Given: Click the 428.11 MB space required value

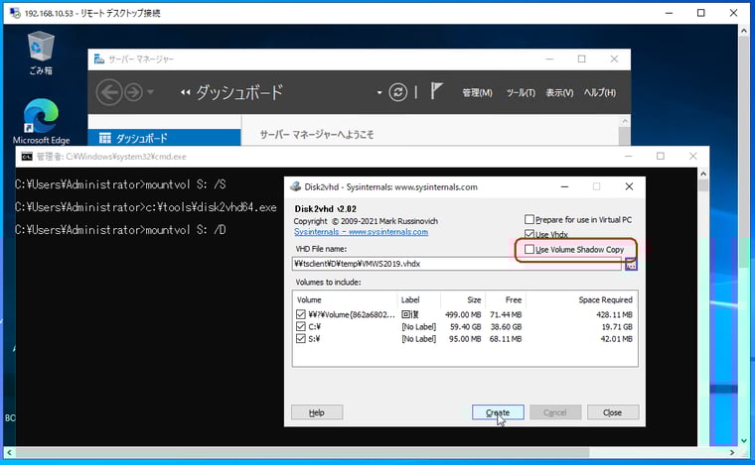Looking at the screenshot, I should tap(614, 314).
